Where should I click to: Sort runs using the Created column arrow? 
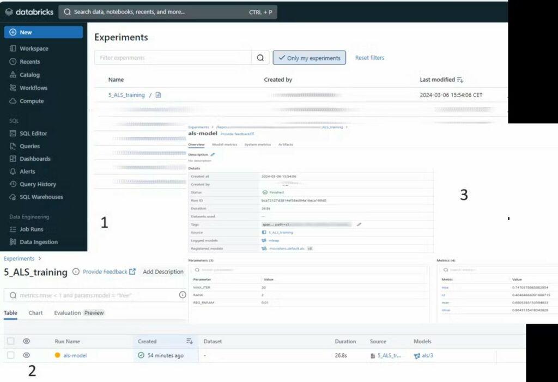pyautogui.click(x=190, y=341)
